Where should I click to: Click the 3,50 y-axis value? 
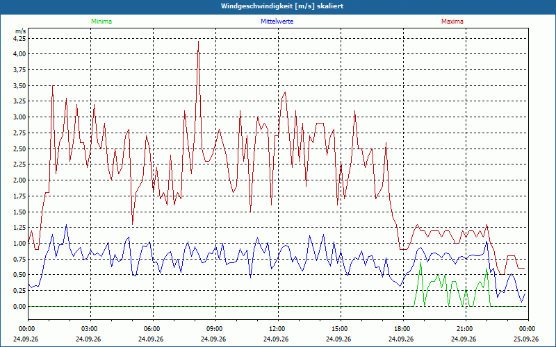20,85
